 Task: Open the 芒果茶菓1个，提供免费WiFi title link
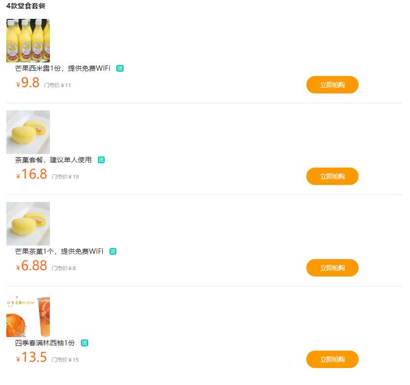coord(59,251)
